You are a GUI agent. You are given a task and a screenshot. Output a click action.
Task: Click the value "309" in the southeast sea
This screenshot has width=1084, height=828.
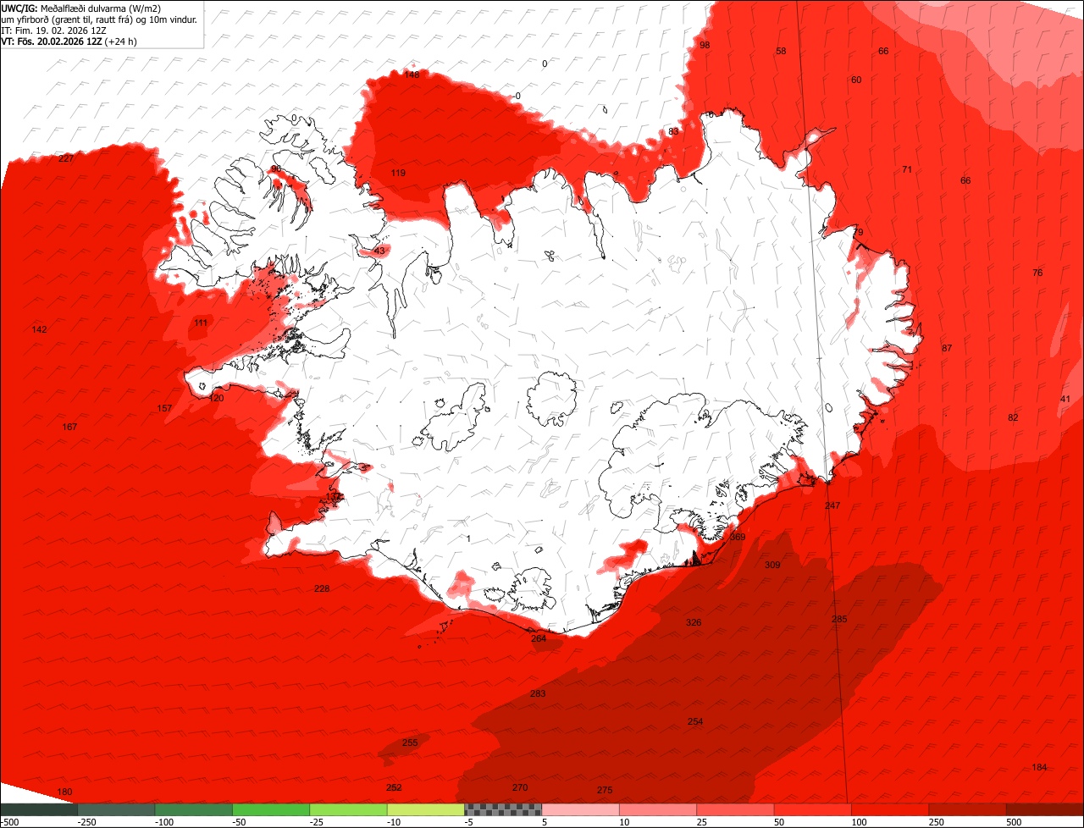(x=772, y=565)
